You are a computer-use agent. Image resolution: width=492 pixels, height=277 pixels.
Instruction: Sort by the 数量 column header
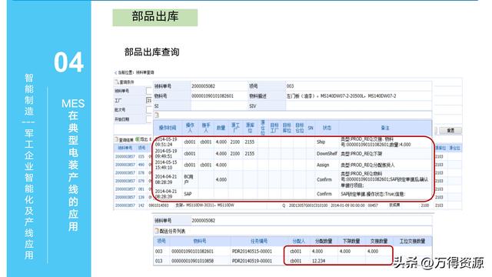click(221, 128)
